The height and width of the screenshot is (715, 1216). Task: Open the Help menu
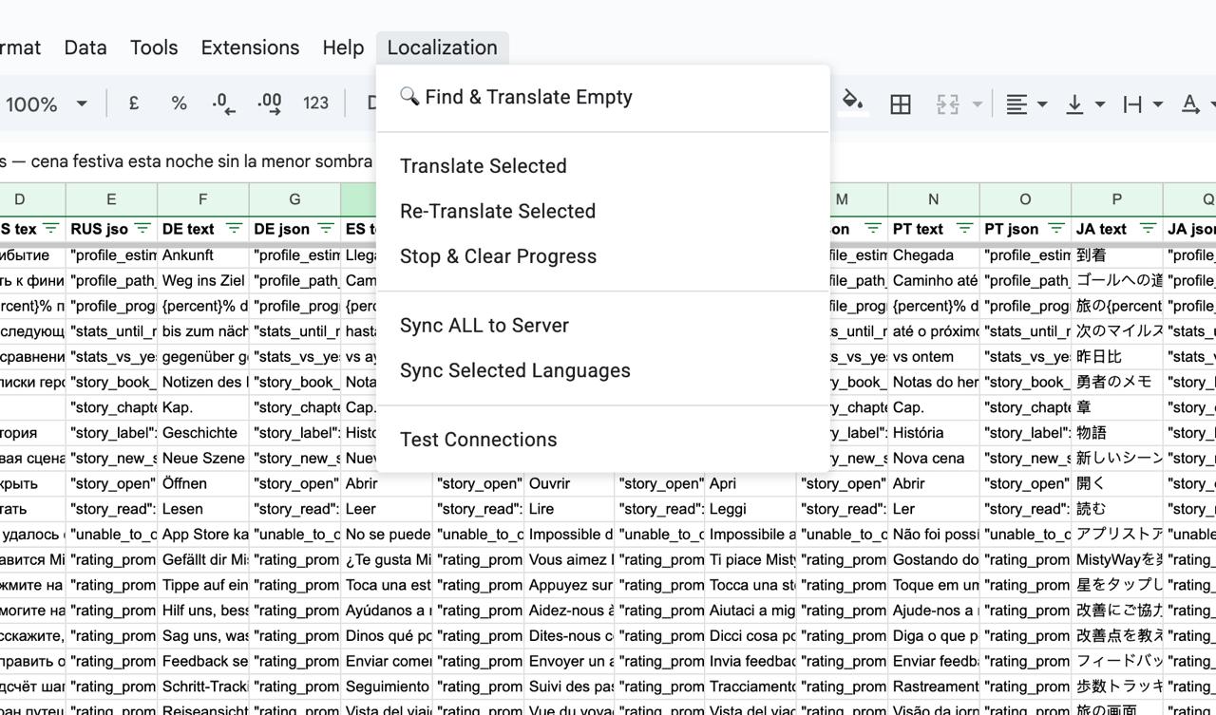343,47
